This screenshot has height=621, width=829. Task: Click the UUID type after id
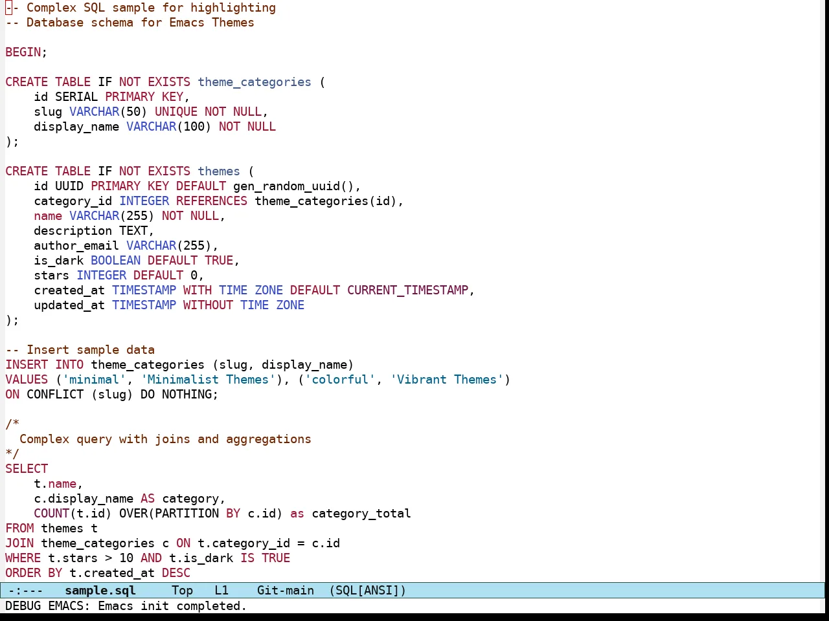(69, 186)
